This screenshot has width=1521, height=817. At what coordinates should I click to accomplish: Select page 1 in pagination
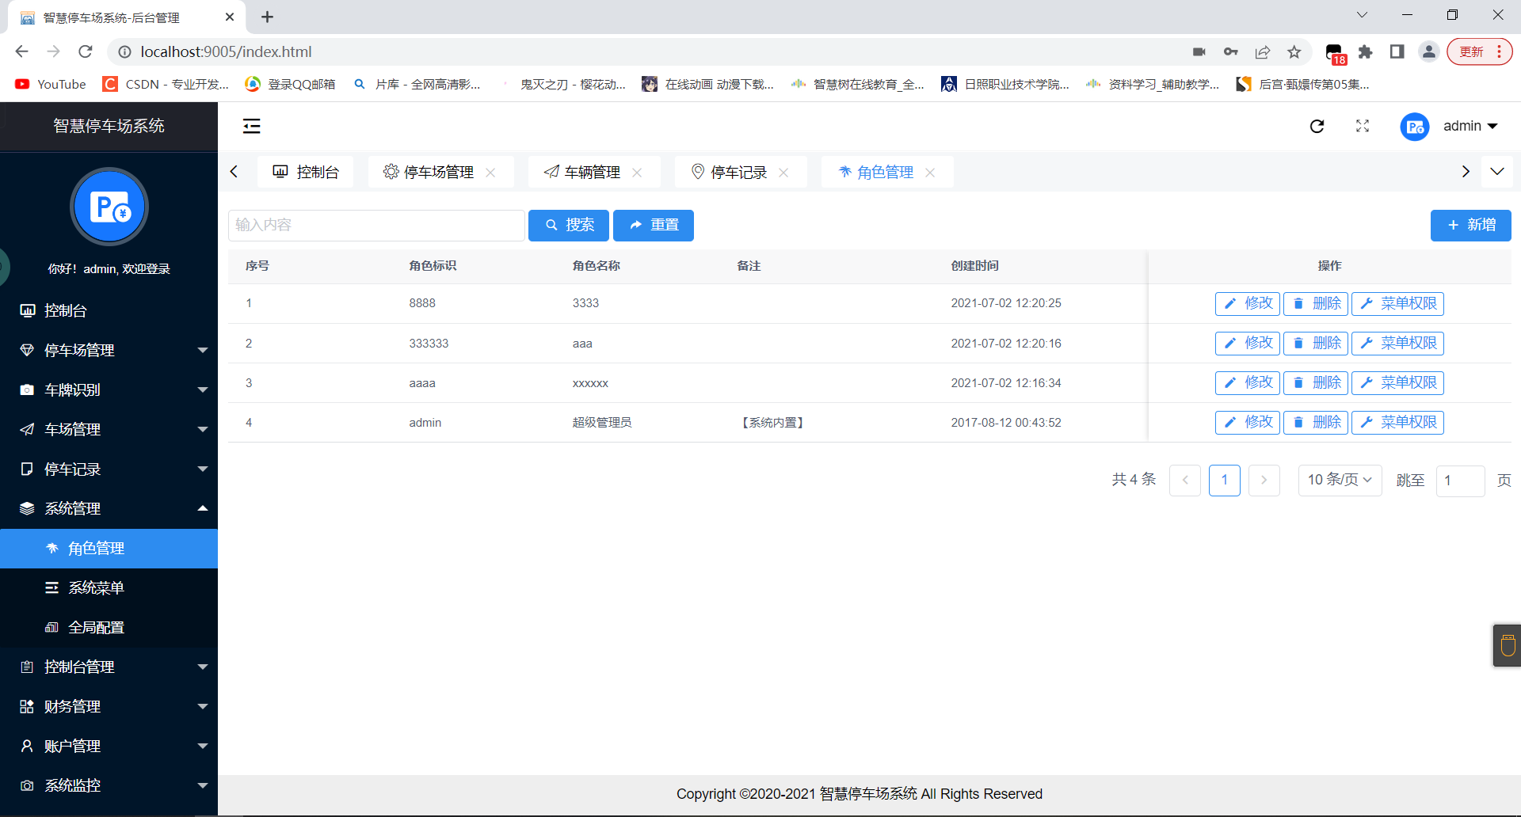1225,481
